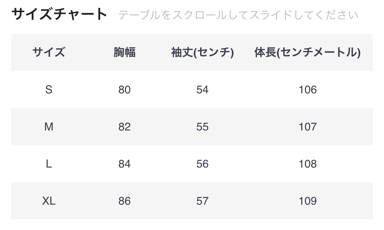This screenshot has width=384, height=230.
Task: Select the S size row label
Action: pyautogui.click(x=49, y=90)
